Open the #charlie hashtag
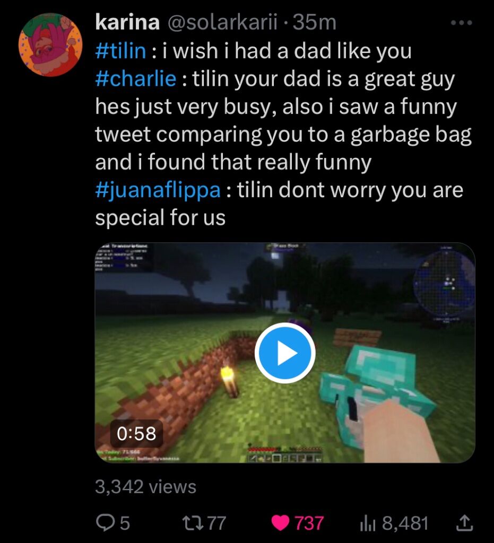 pos(136,78)
